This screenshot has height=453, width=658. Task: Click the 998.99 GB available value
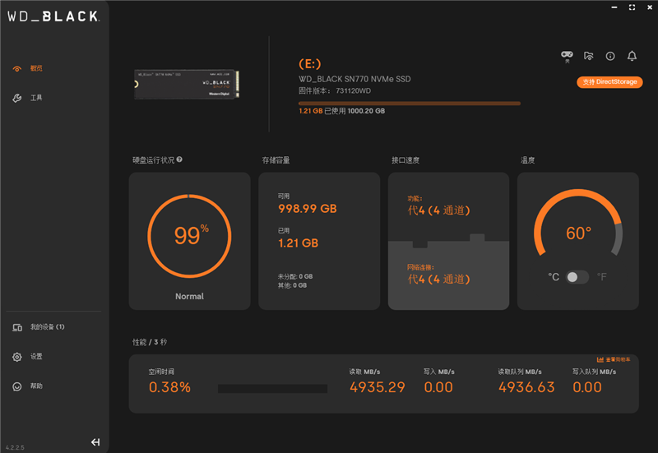308,209
